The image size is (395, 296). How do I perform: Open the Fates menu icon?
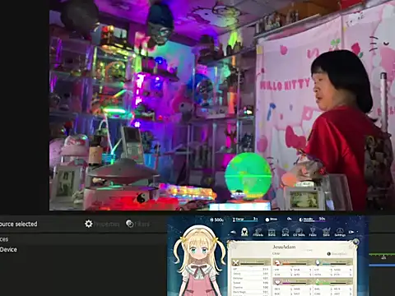tap(313, 233)
